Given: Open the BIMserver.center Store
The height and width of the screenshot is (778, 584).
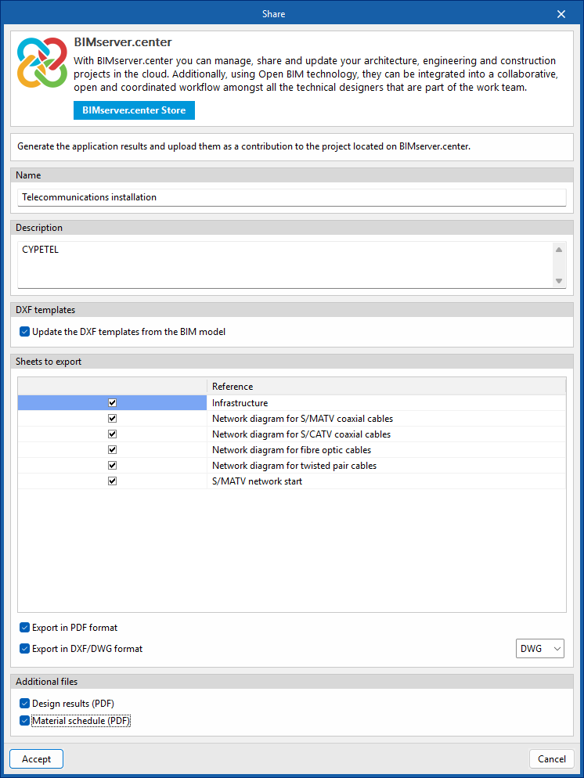Looking at the screenshot, I should pos(134,110).
